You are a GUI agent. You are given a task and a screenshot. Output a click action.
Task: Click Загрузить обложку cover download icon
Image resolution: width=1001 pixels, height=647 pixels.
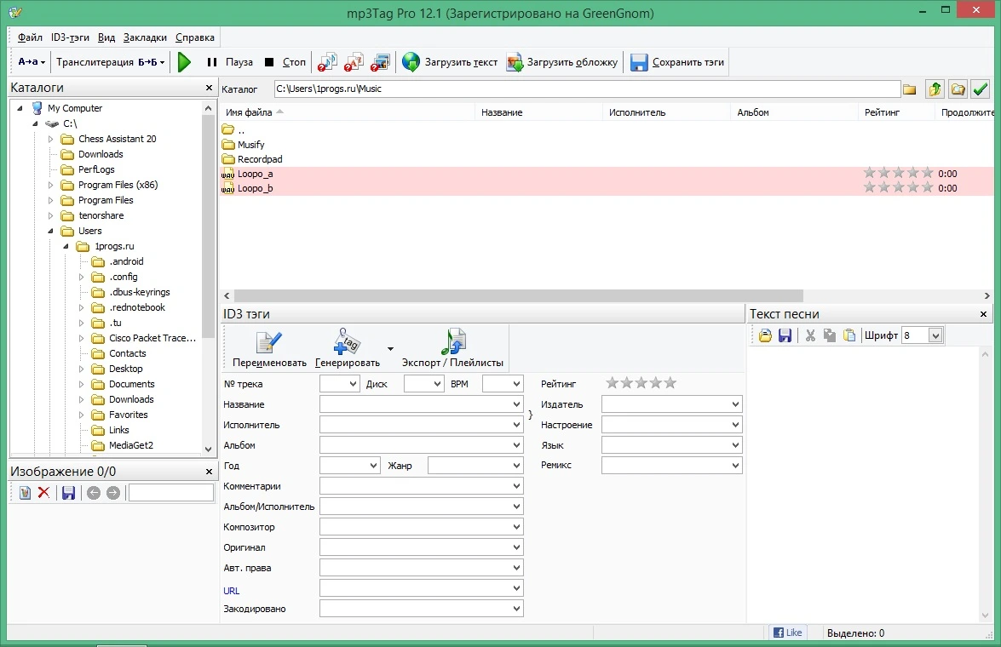(x=515, y=62)
